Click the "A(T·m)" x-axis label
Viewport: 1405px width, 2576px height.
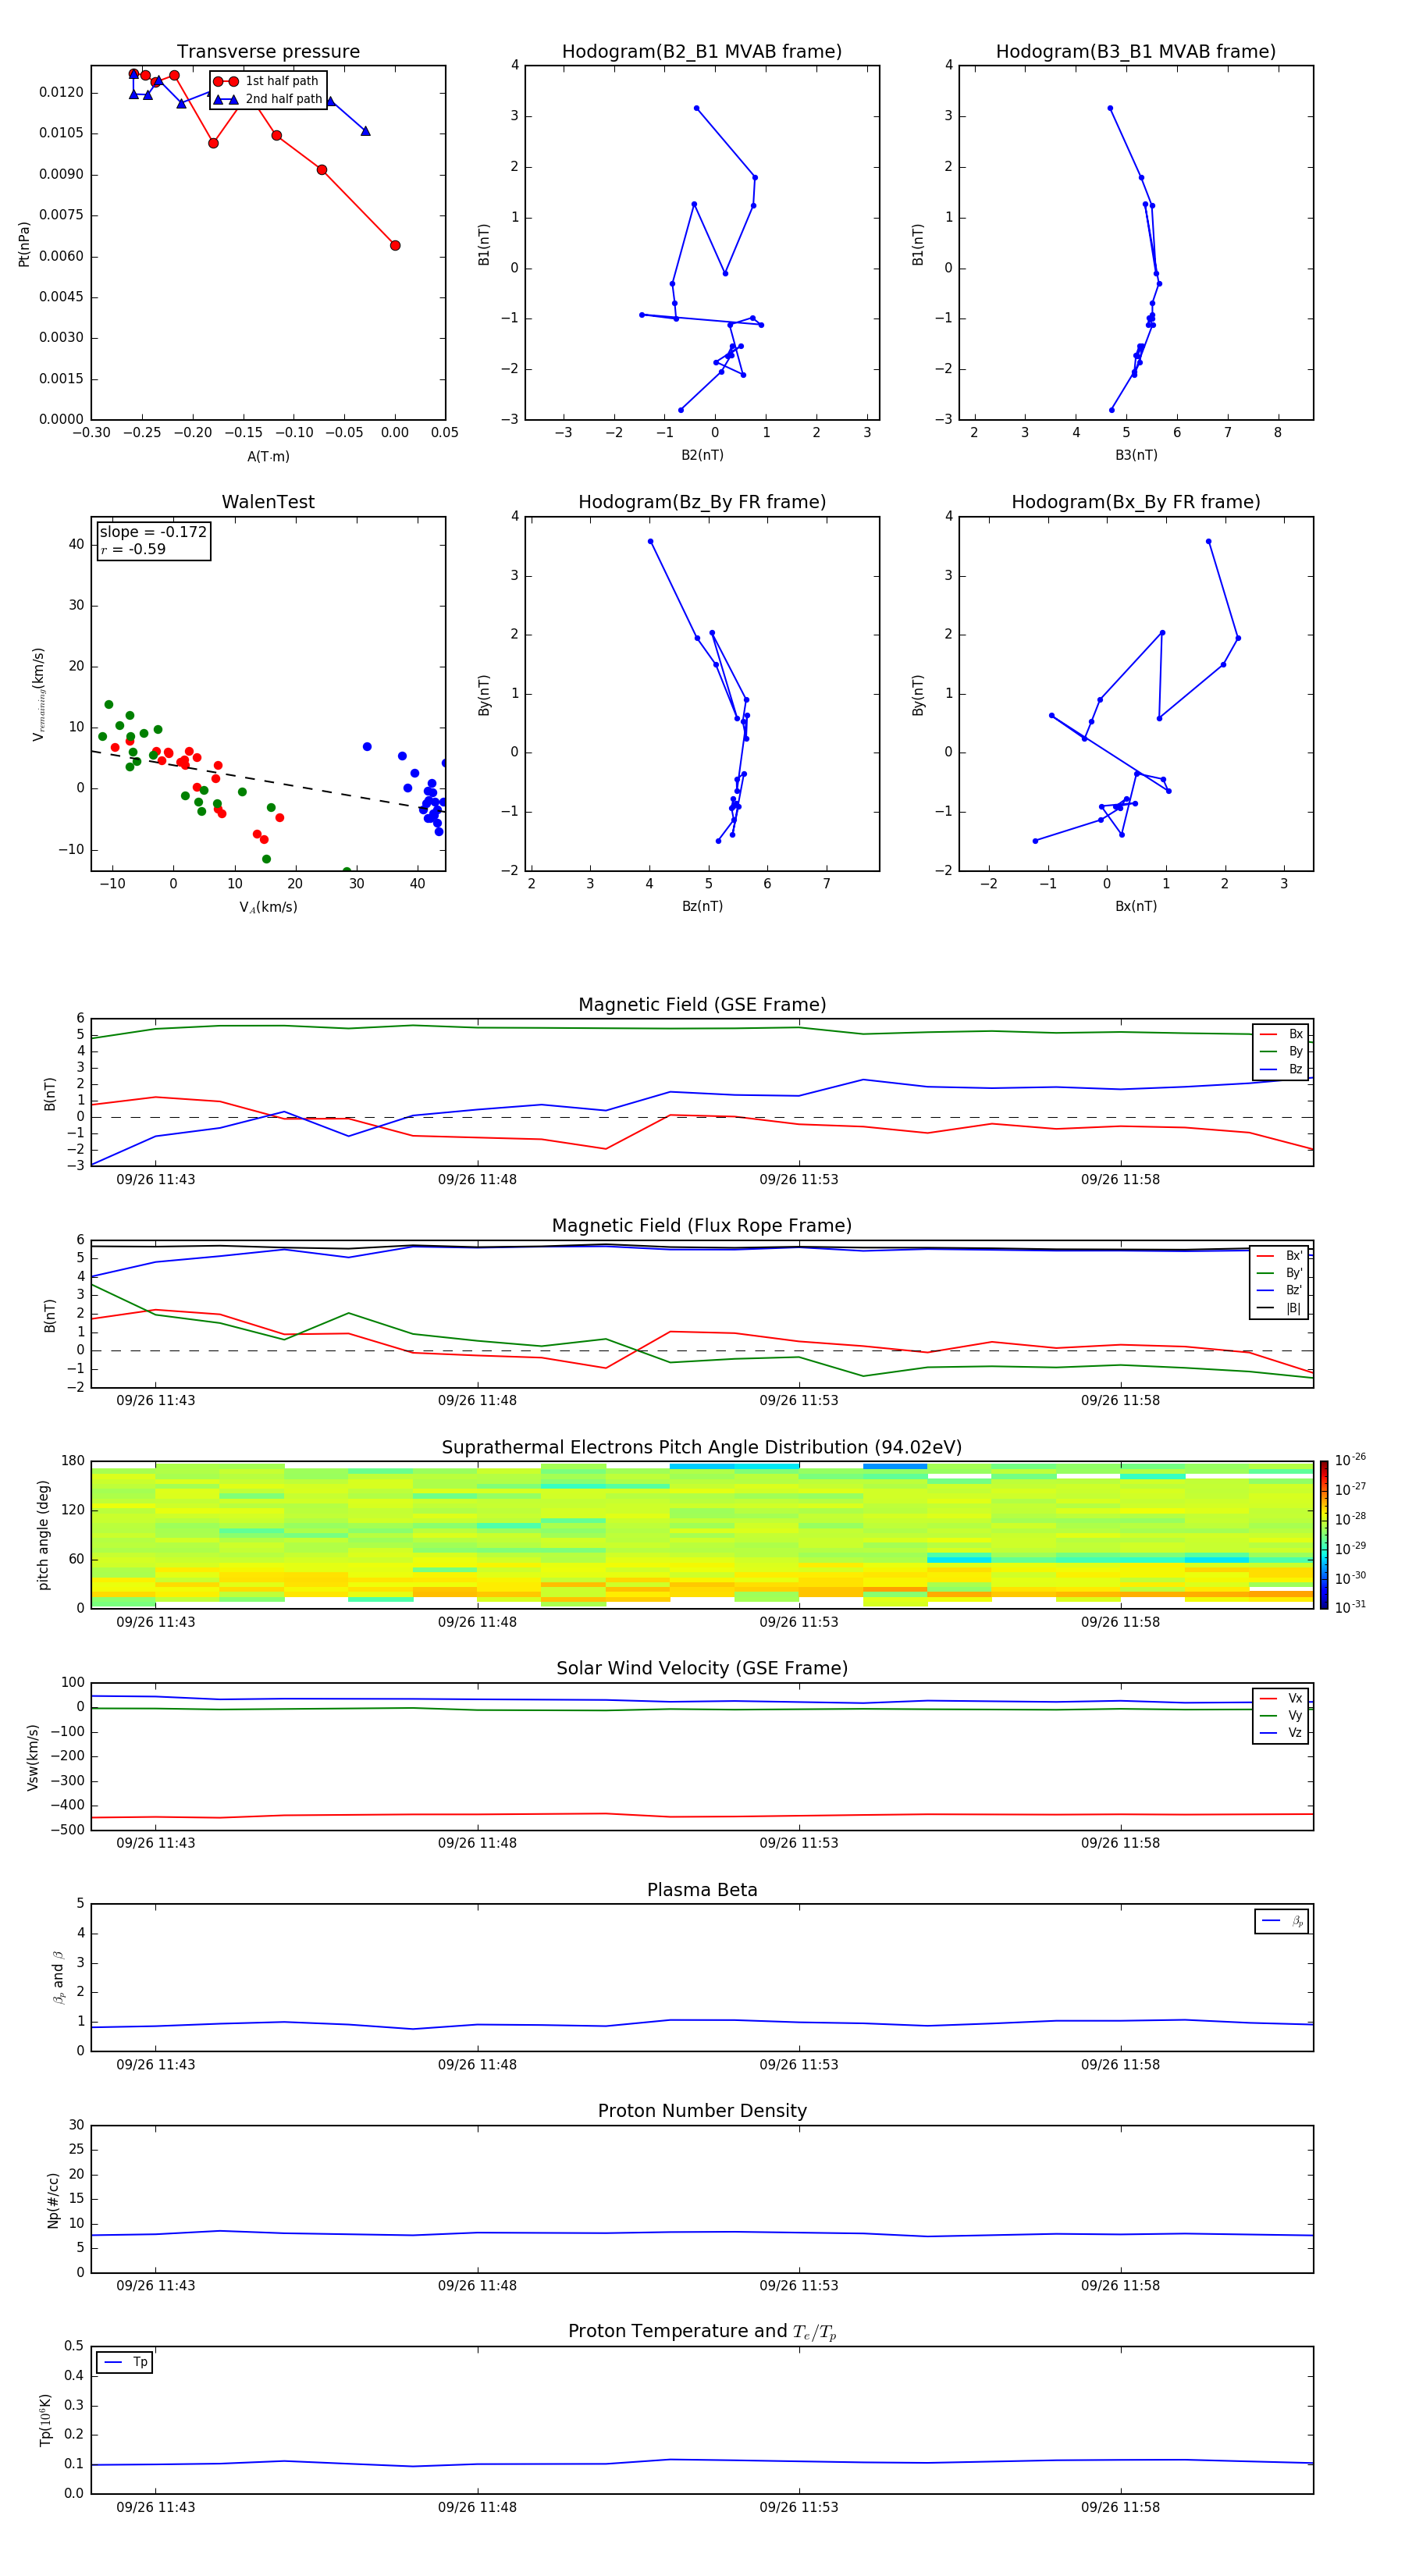click(268, 457)
